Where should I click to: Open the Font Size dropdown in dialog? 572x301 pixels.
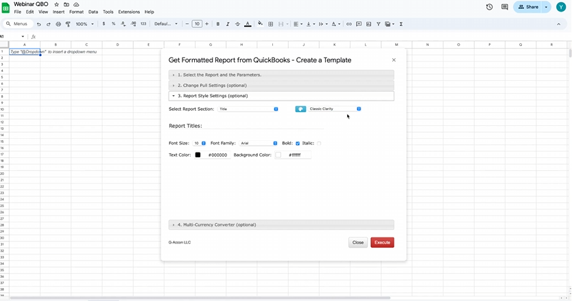(200, 144)
